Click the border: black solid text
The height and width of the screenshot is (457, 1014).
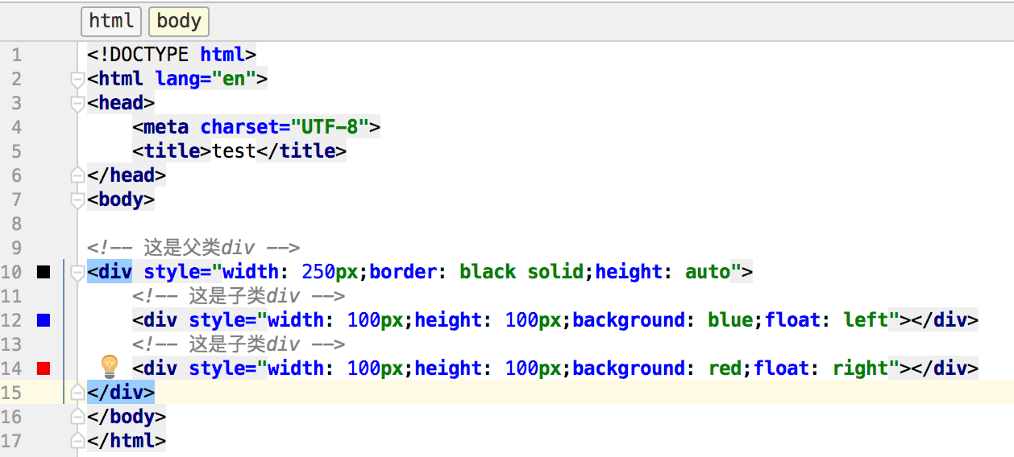[476, 272]
